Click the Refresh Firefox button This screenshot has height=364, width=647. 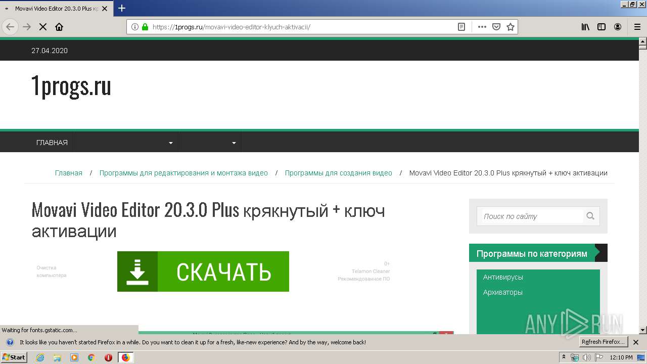click(603, 342)
